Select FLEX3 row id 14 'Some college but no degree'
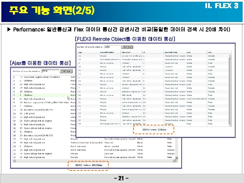244x183 pixels. pyautogui.click(x=131, y=102)
